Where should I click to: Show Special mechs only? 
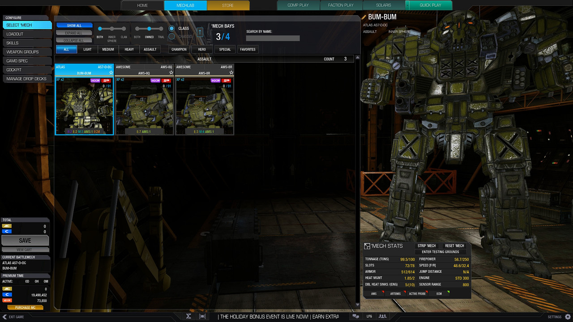225,49
